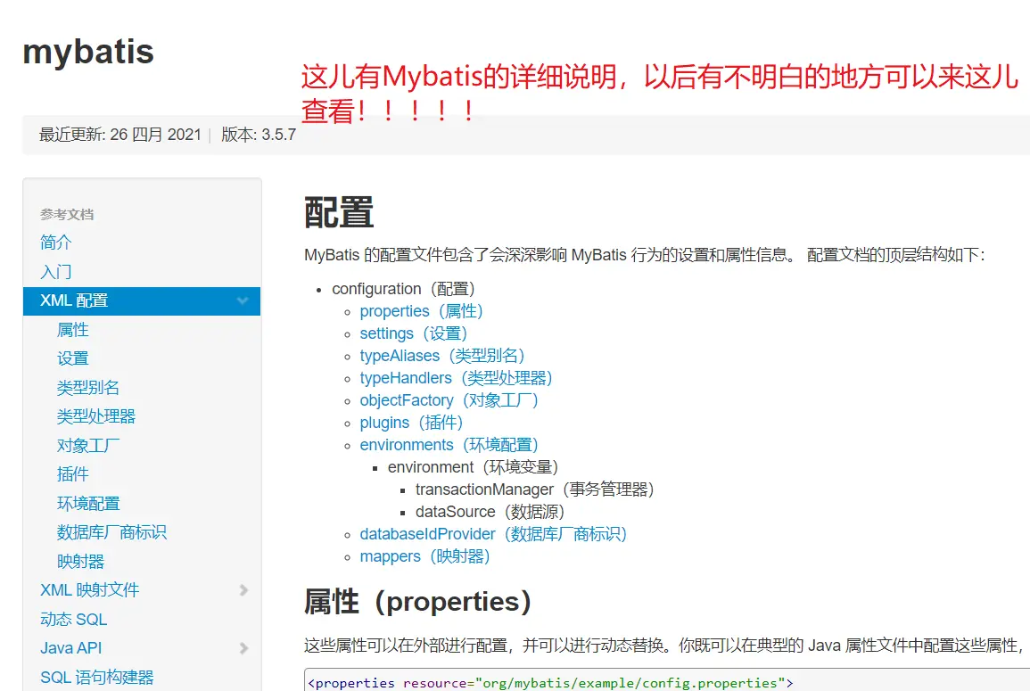Viewport: 1030px width, 691px height.
Task: Select the XML 配置 sidebar item
Action: pos(74,300)
